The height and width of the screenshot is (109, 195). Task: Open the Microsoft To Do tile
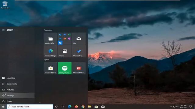click(x=79, y=51)
